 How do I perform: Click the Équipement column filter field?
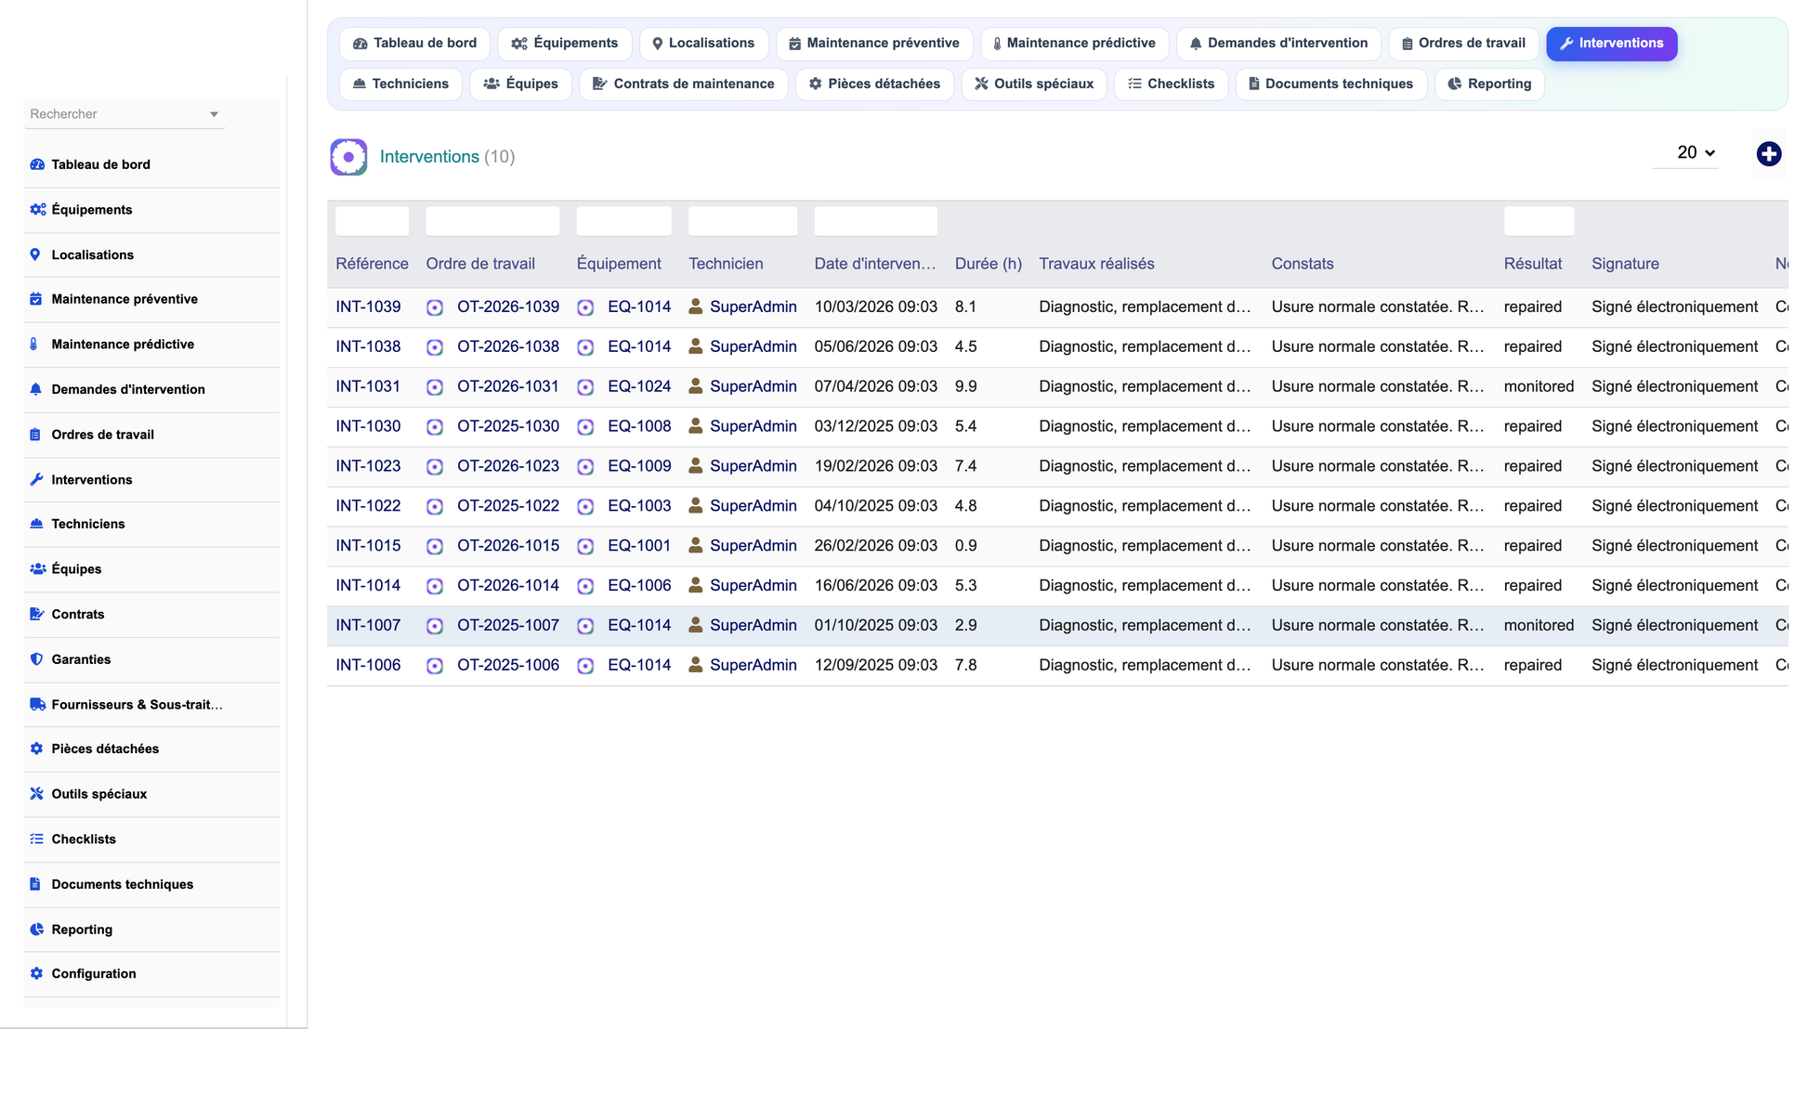623,221
